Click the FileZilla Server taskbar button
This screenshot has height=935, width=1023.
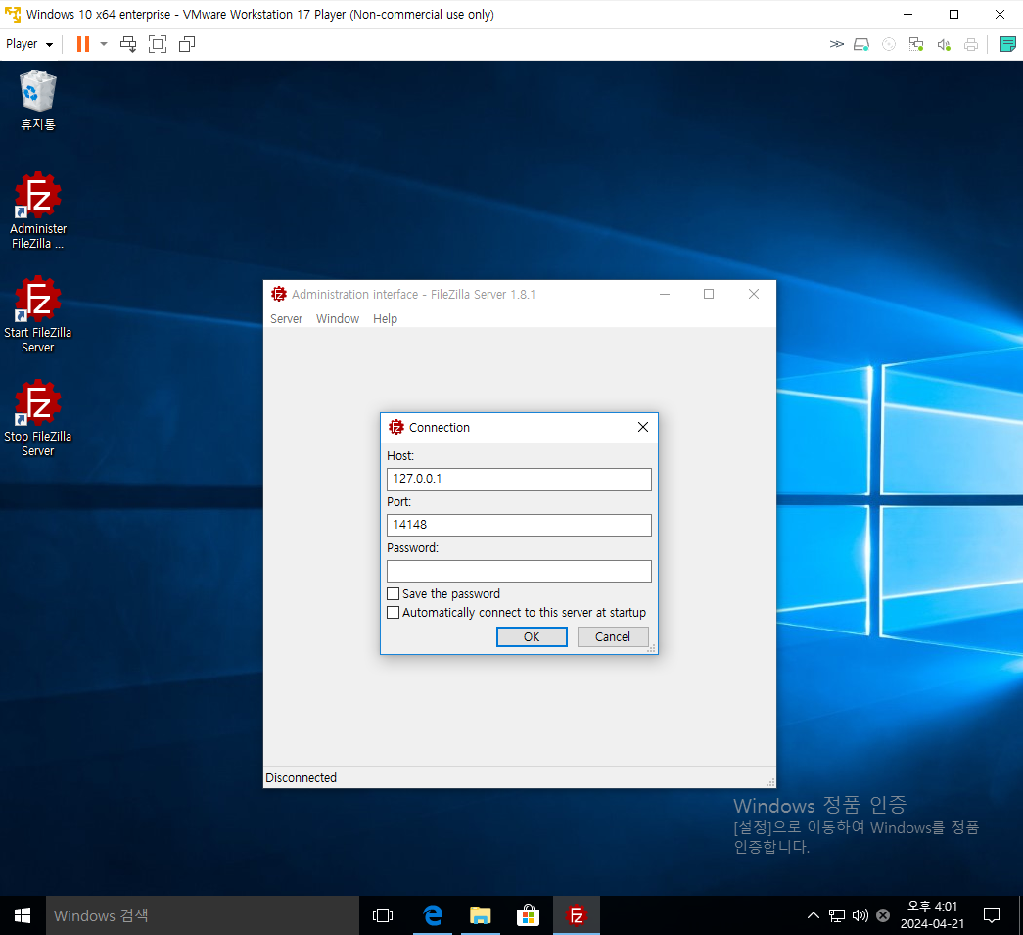(576, 915)
